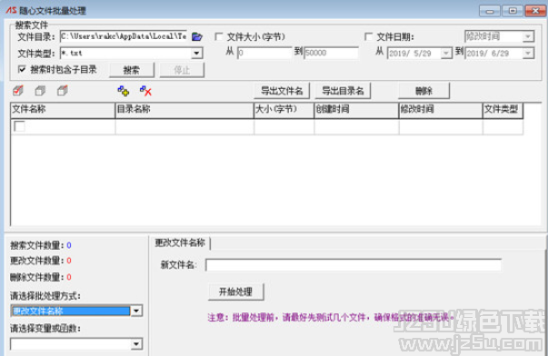Click the 导出文件名 button
This screenshot has height=356, width=548.
point(282,91)
